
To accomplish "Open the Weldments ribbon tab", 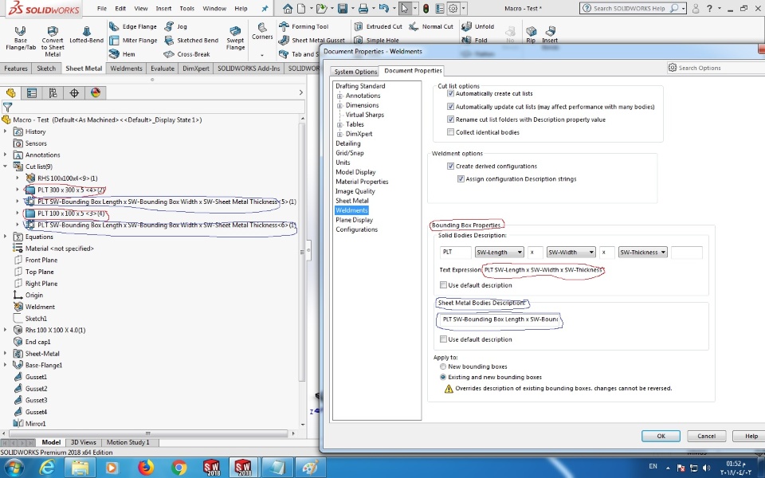I will tap(126, 69).
